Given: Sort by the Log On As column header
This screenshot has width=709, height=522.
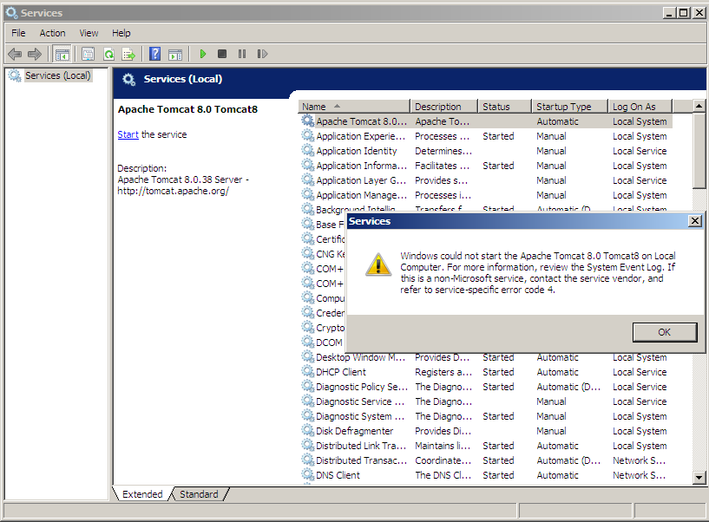Looking at the screenshot, I should [x=640, y=107].
